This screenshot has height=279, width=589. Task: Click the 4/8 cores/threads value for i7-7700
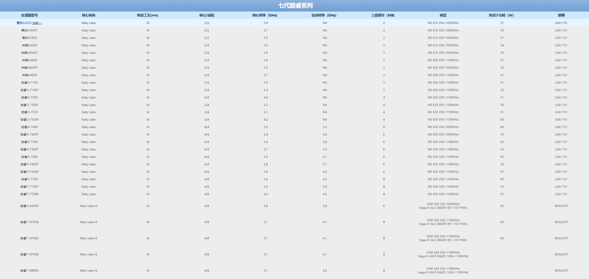tap(207, 179)
